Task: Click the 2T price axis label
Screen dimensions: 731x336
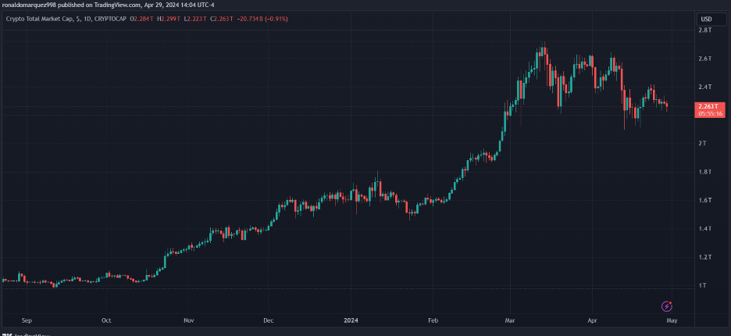Action: point(702,144)
